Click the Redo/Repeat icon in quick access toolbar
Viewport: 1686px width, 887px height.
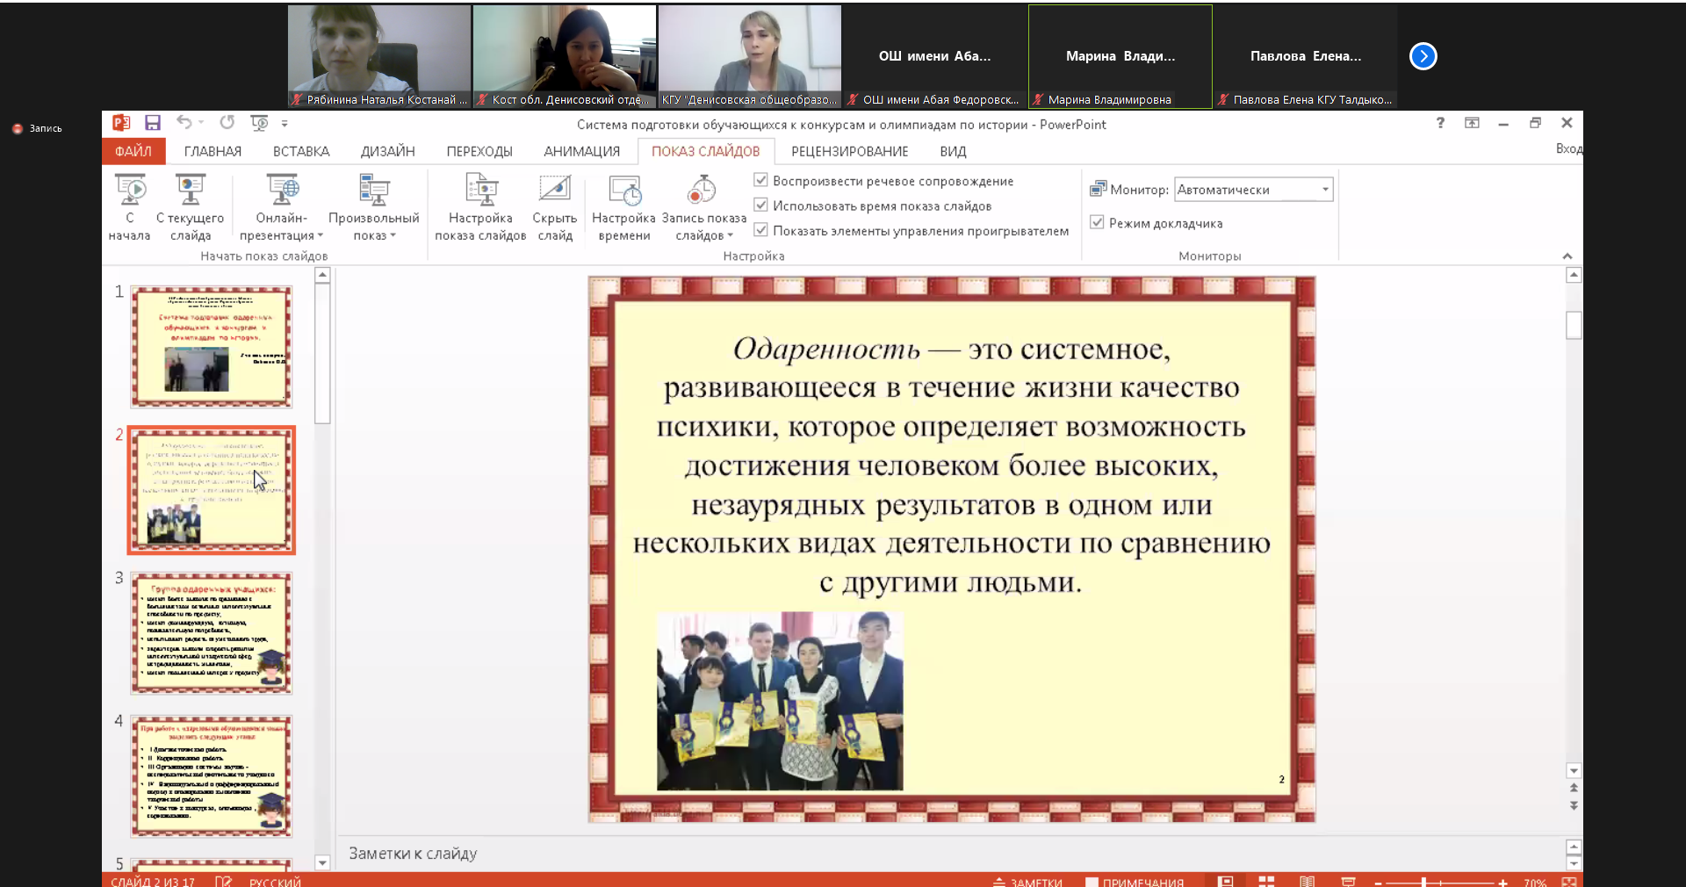[x=227, y=122]
